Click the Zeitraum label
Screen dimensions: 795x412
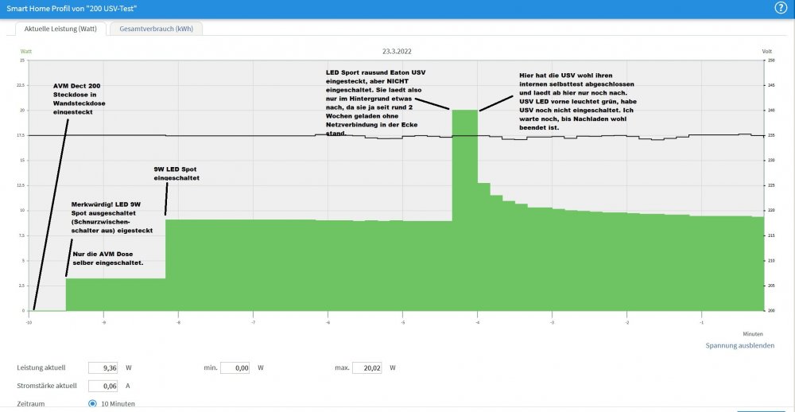tap(29, 404)
